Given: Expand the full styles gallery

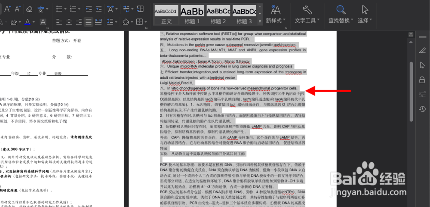Looking at the screenshot, I should [260, 21].
